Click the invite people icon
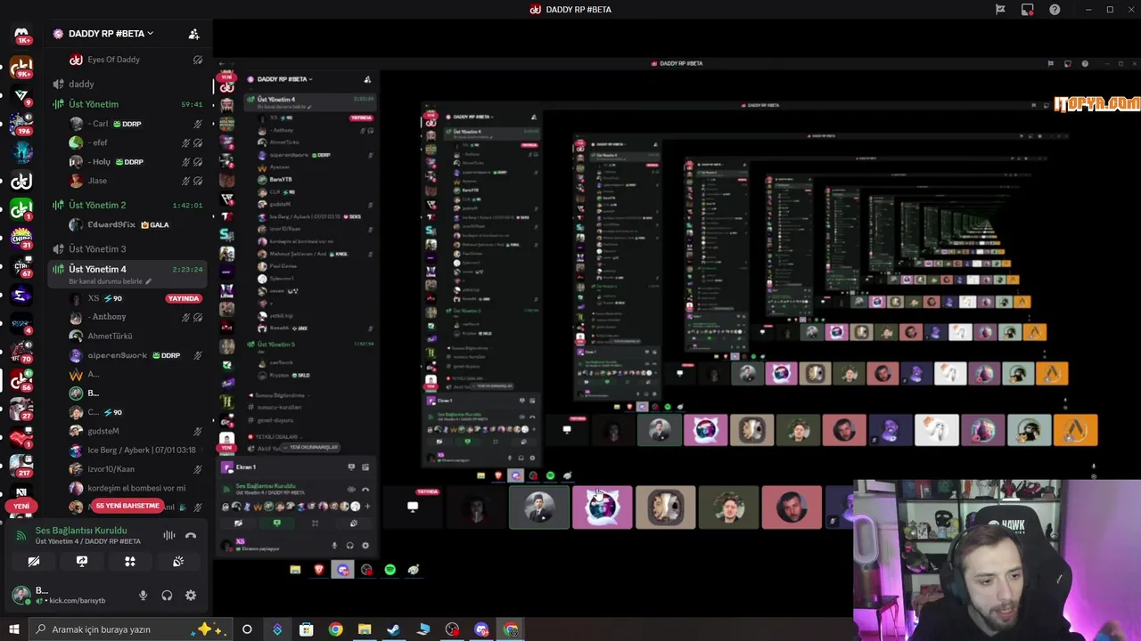This screenshot has height=641, width=1141. pos(193,34)
